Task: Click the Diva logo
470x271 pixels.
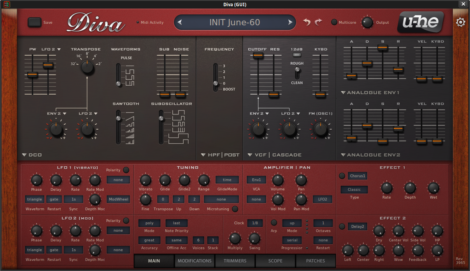Action: pyautogui.click(x=96, y=23)
